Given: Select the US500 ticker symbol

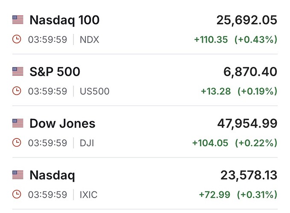Looking at the screenshot, I should pyautogui.click(x=94, y=91).
